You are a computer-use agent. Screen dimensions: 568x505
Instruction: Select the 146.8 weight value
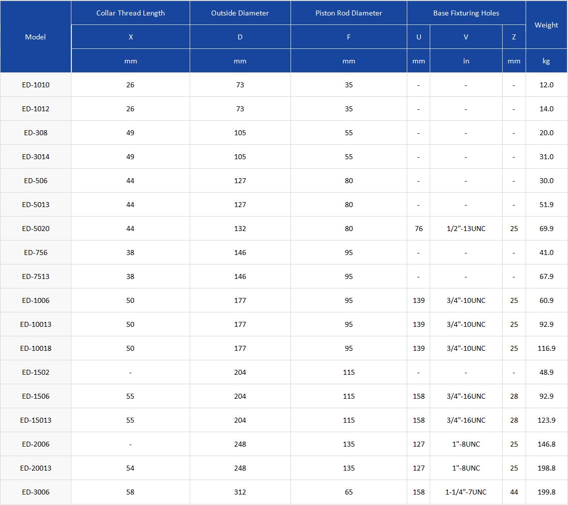pyautogui.click(x=546, y=444)
